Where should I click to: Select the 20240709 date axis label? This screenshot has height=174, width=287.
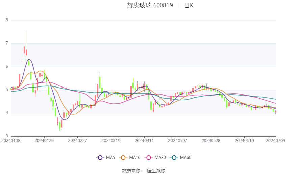pyautogui.click(x=276, y=141)
